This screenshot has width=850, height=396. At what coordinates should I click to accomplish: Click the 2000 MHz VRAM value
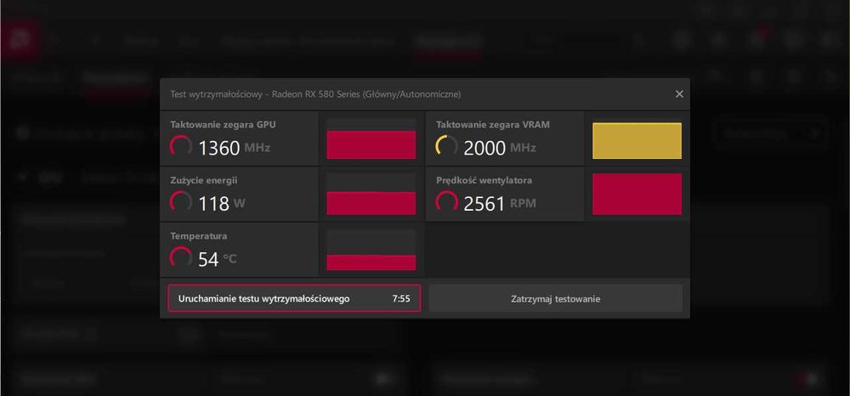(x=500, y=148)
